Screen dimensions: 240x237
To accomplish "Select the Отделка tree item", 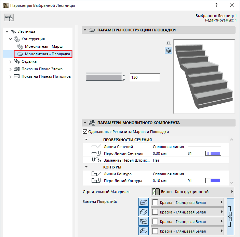I will (x=29, y=61).
